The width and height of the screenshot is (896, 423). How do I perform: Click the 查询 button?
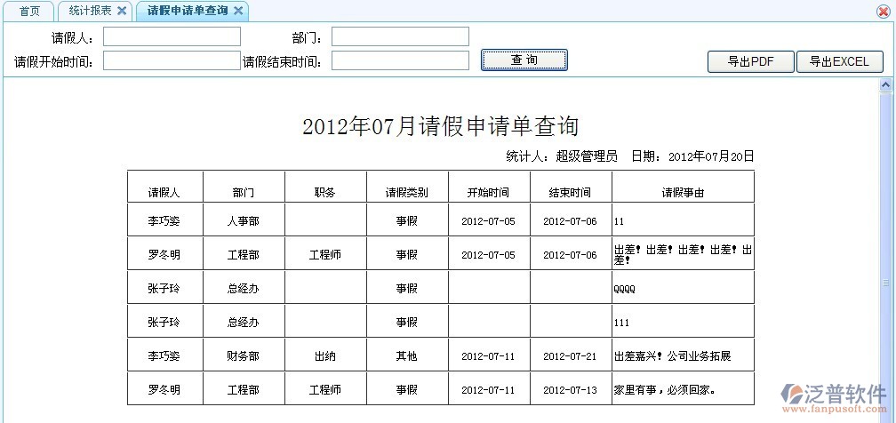(524, 60)
